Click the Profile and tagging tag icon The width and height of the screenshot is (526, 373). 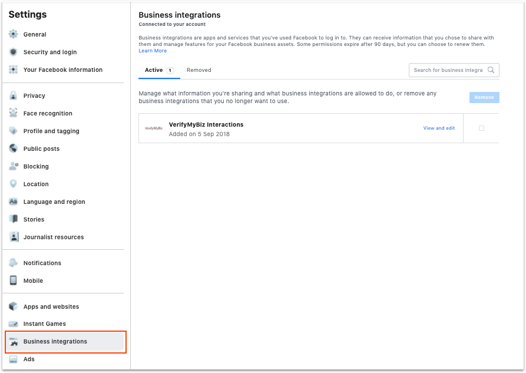[14, 131]
